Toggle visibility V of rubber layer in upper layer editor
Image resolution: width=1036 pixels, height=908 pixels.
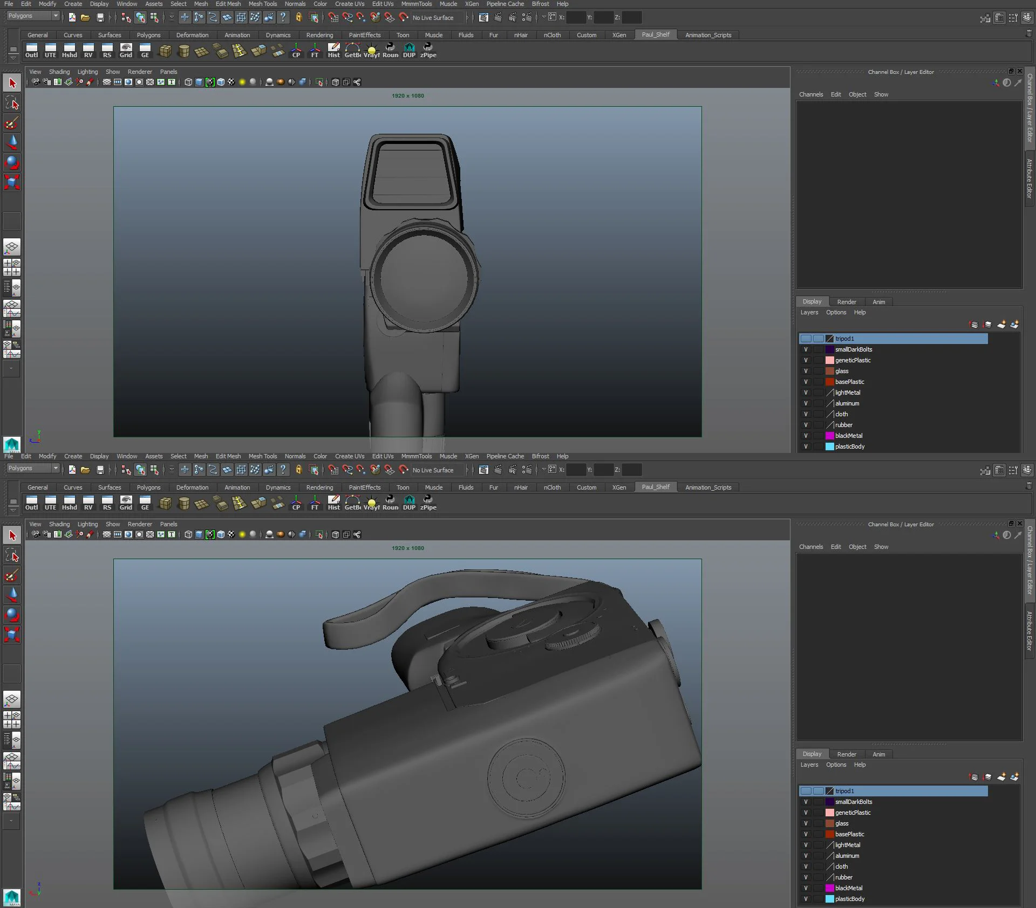click(x=806, y=425)
